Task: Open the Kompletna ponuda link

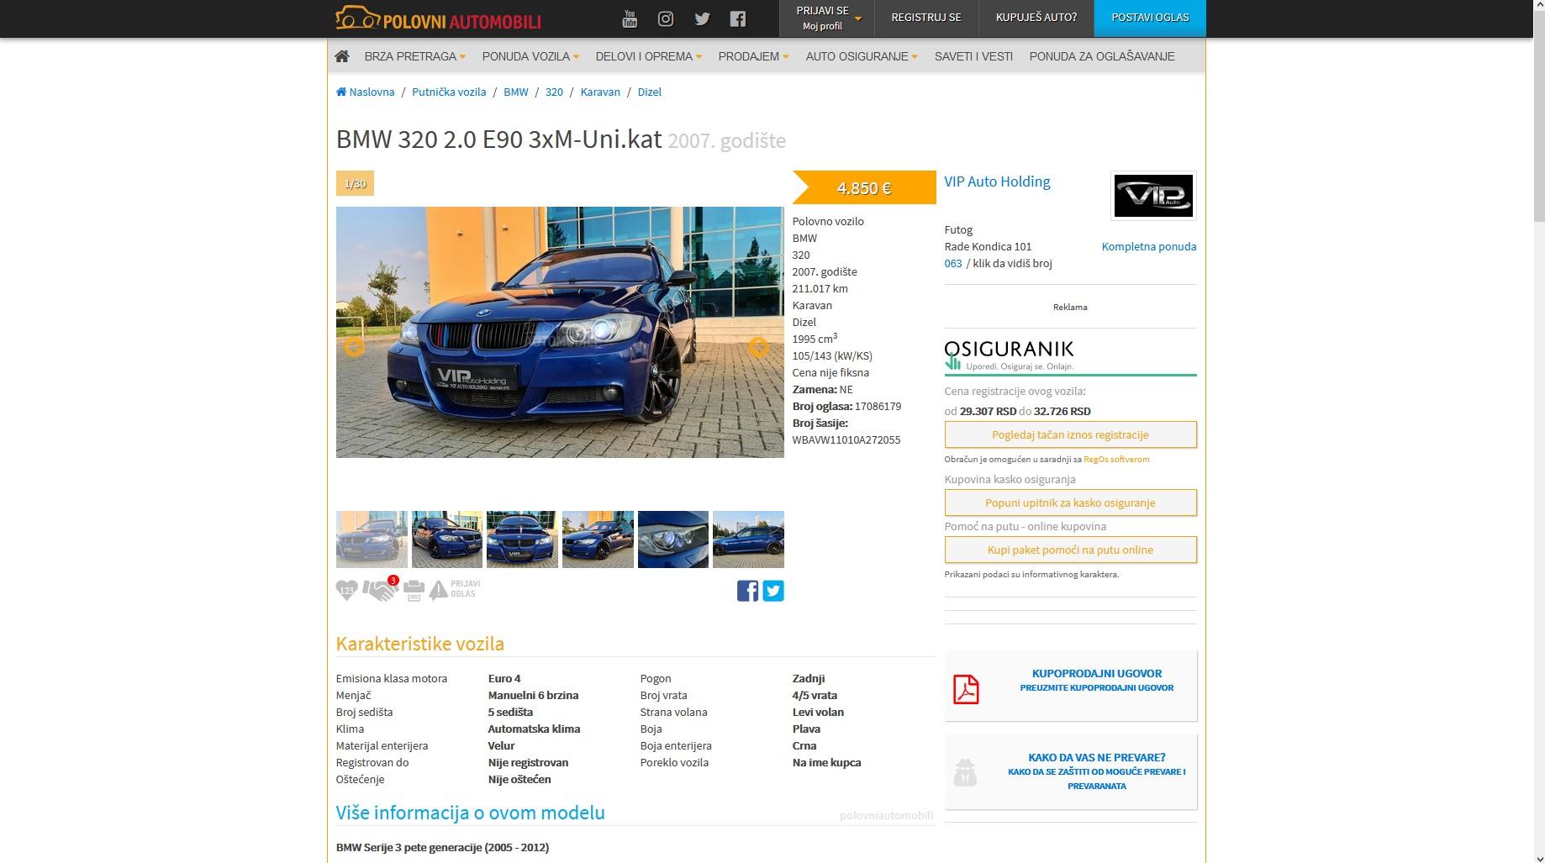Action: [1148, 246]
